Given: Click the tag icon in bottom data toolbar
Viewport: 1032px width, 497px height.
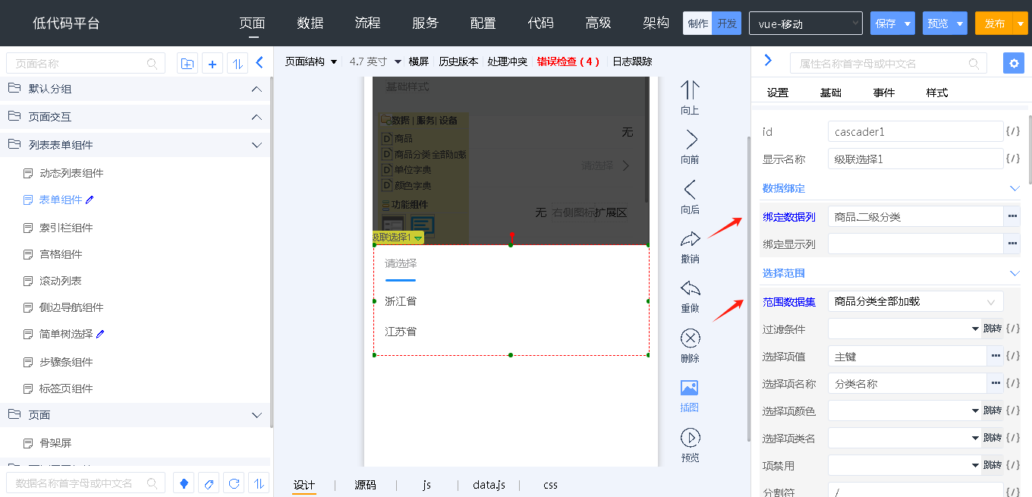Looking at the screenshot, I should coord(209,483).
